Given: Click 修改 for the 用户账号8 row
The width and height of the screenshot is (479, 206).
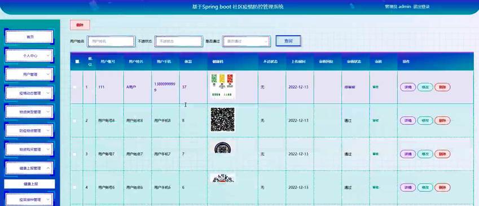Looking at the screenshot, I should click(425, 121).
